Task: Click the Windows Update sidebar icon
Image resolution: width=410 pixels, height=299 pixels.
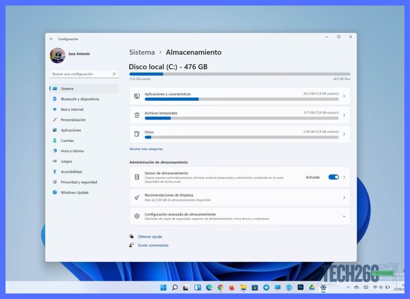Action: pyautogui.click(x=55, y=192)
